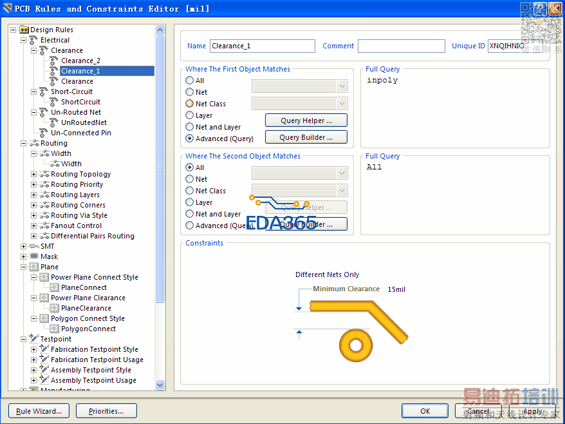Select Net for the first object
565x424 pixels.
click(190, 92)
